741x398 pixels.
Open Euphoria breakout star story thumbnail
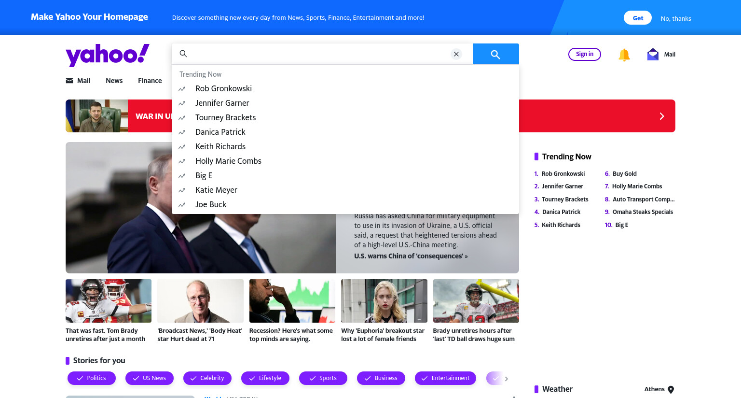384,301
